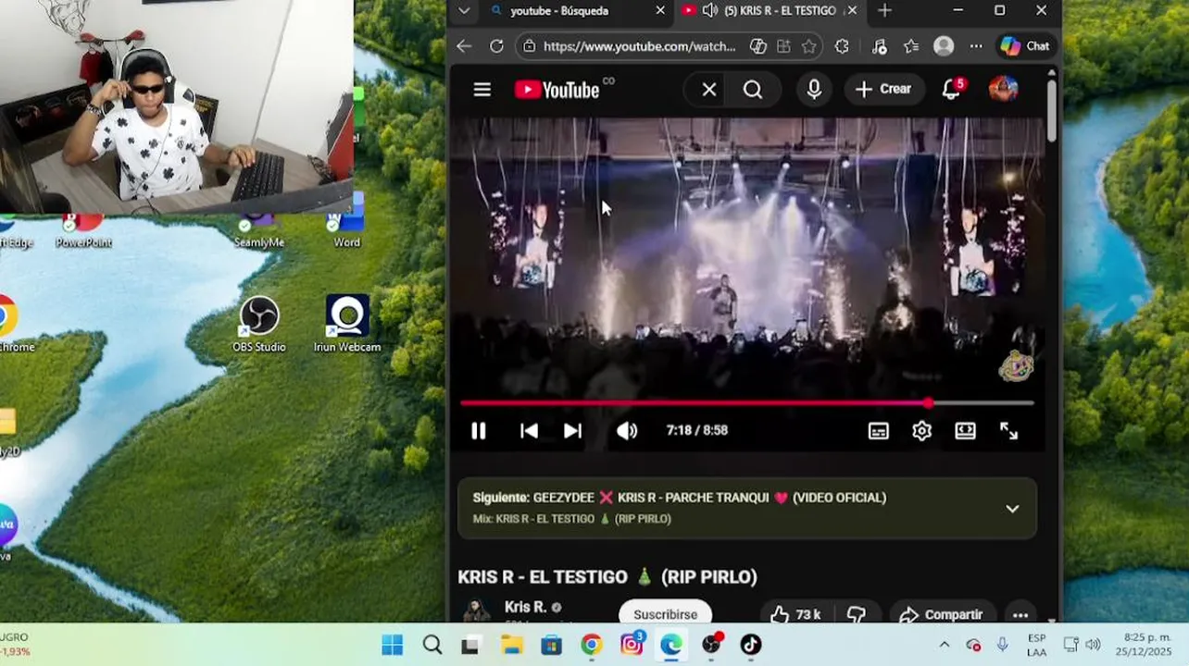Click the YouTube page scrollbar

click(x=1051, y=111)
